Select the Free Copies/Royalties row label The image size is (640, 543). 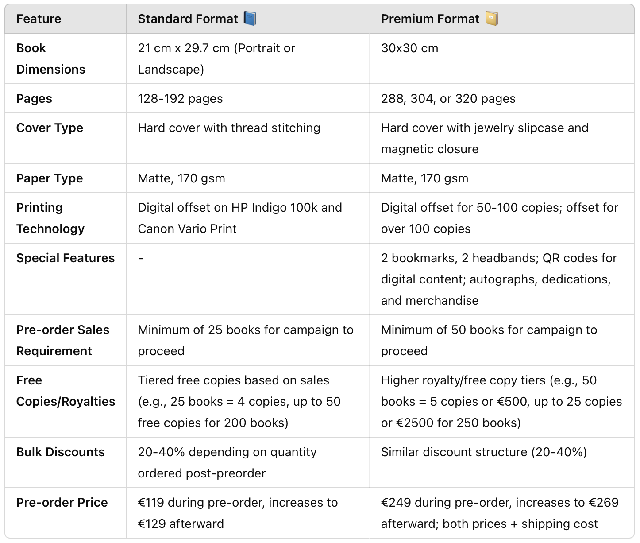click(66, 391)
